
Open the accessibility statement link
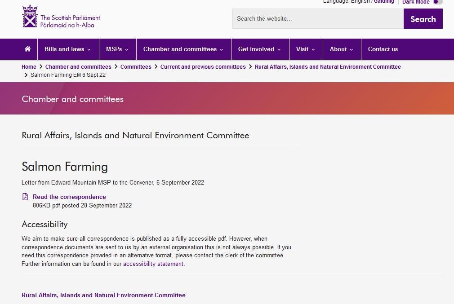coord(153,264)
